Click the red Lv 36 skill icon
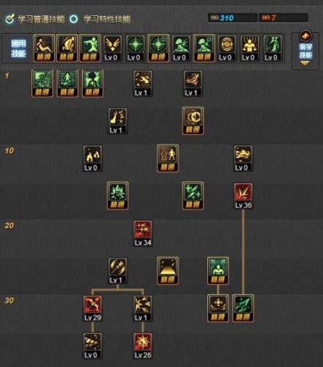 pos(243,196)
